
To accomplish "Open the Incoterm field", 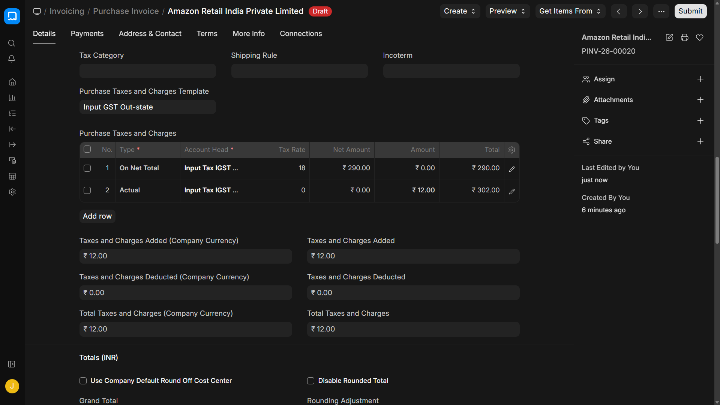I will pos(451,71).
